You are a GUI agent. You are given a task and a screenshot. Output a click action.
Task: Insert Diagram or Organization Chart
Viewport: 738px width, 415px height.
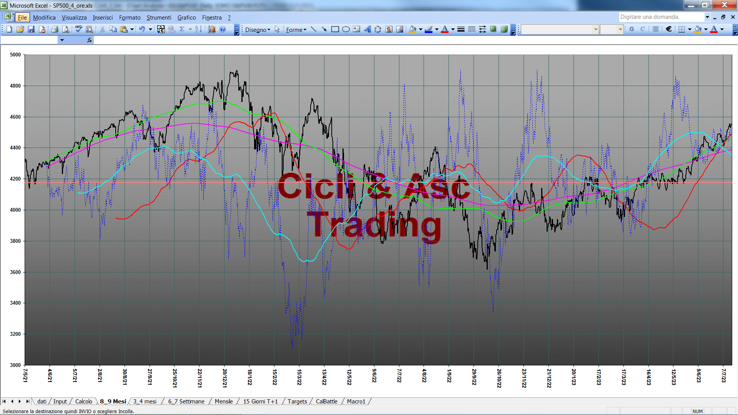click(x=378, y=29)
